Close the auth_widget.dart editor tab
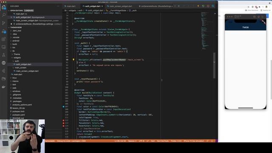 click(102, 6)
